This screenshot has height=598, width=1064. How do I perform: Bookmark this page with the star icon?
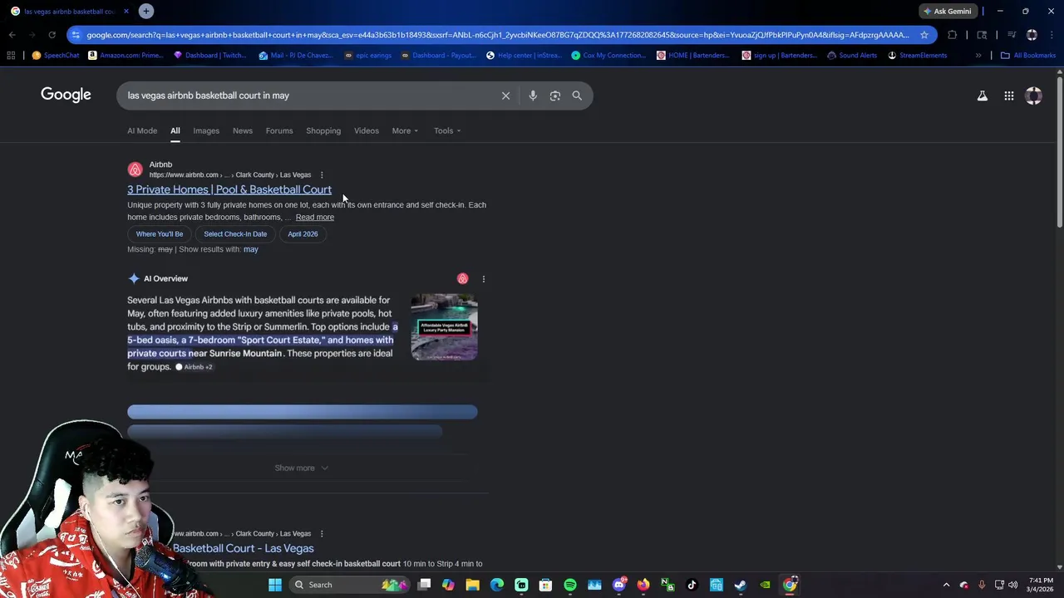924,35
